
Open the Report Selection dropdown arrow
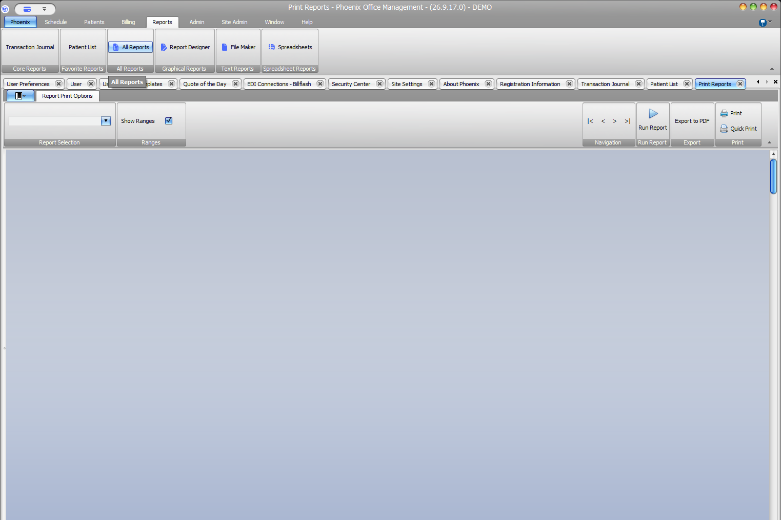tap(106, 121)
